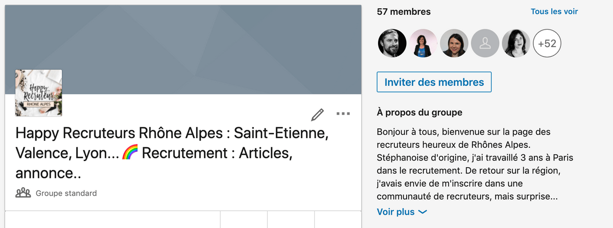The width and height of the screenshot is (613, 228).
Task: Open the third member avatar
Action: (455, 43)
